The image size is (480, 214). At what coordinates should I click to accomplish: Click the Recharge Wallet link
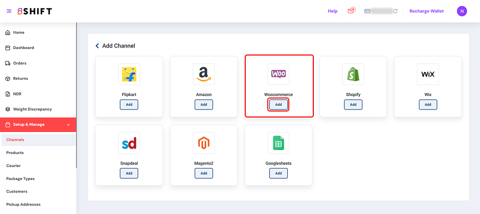426,11
